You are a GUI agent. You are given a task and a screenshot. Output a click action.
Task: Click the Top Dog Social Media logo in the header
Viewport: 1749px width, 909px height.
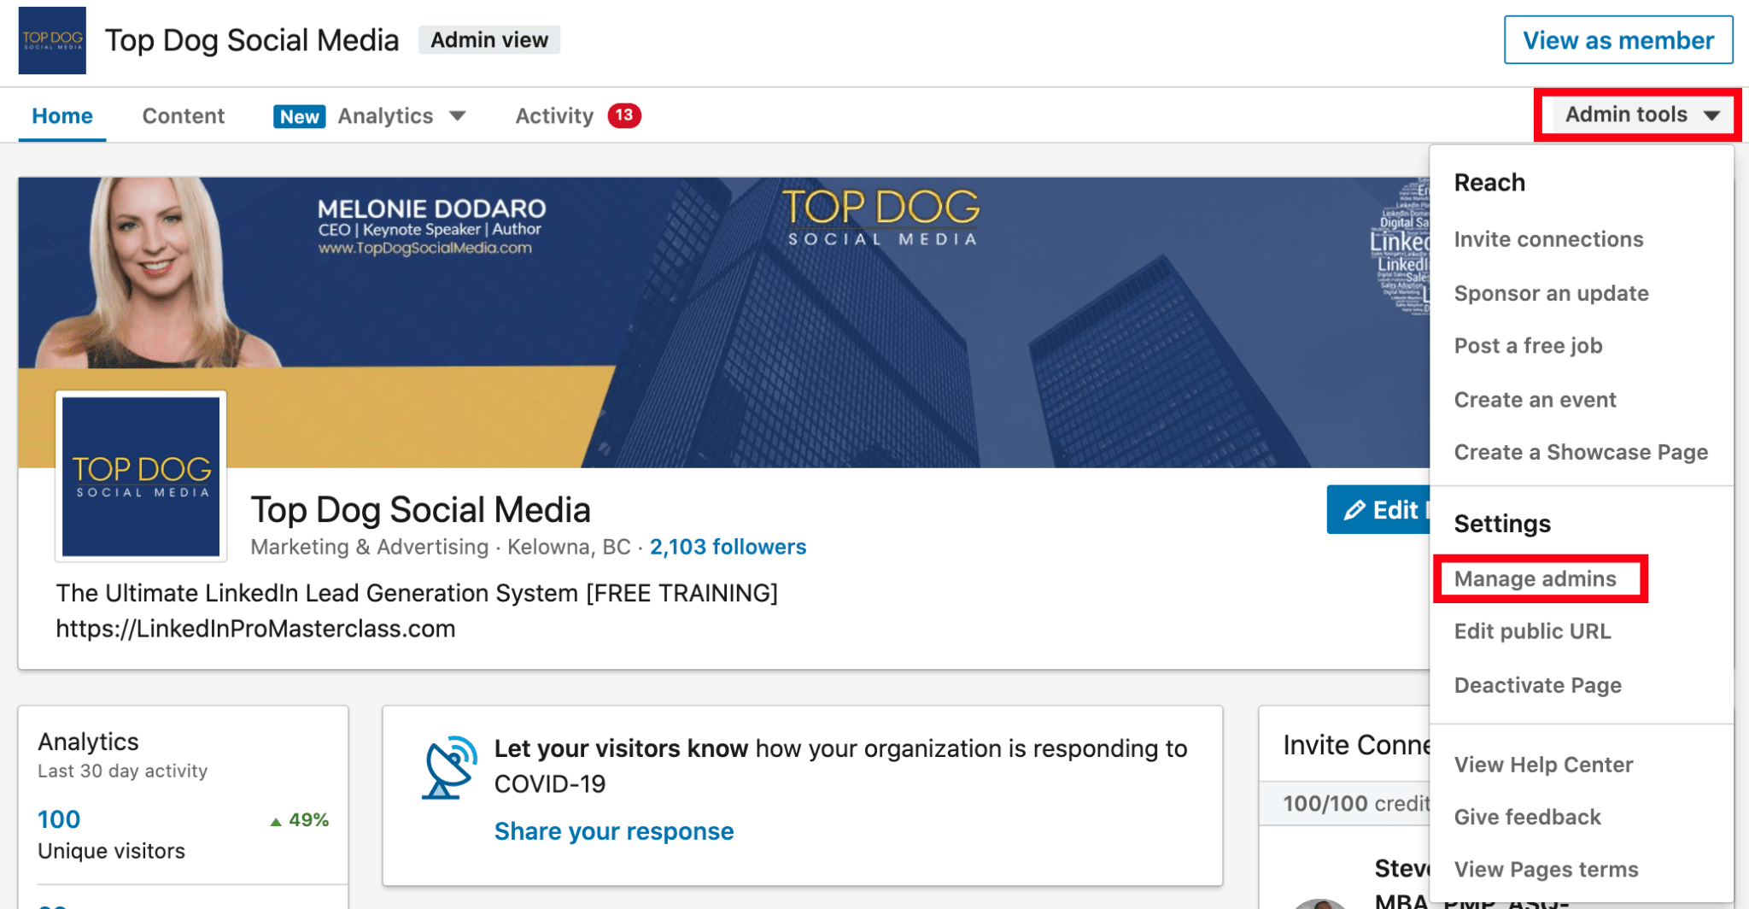(51, 39)
